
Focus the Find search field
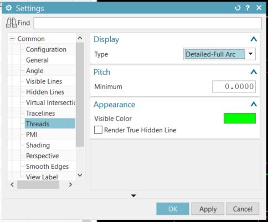[x=148, y=23]
